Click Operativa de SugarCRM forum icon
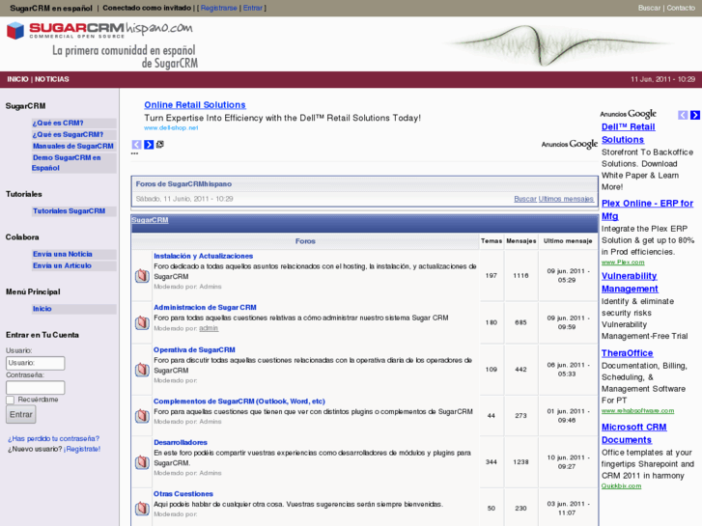This screenshot has width=702, height=526. pos(142,370)
